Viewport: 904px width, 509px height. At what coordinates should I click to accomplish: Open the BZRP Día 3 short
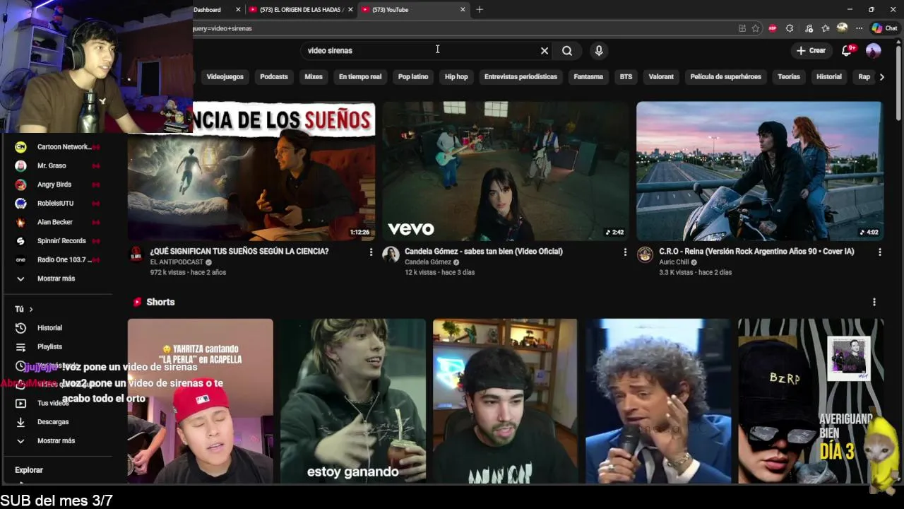click(811, 402)
